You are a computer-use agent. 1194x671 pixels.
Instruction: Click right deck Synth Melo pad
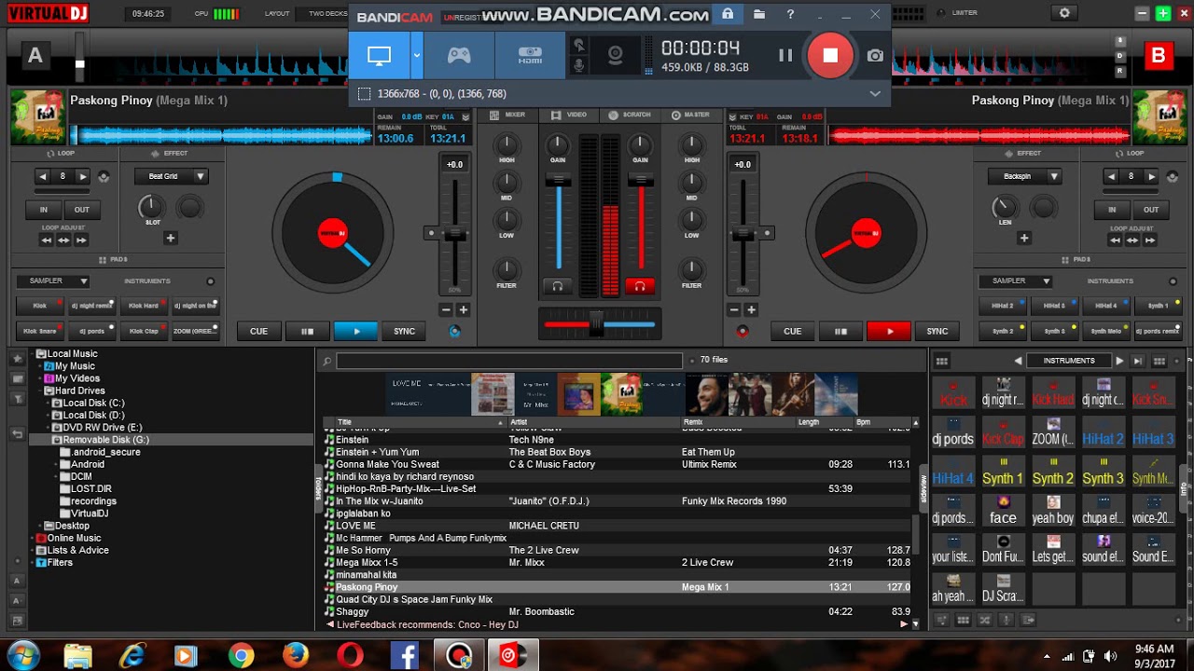click(1105, 331)
